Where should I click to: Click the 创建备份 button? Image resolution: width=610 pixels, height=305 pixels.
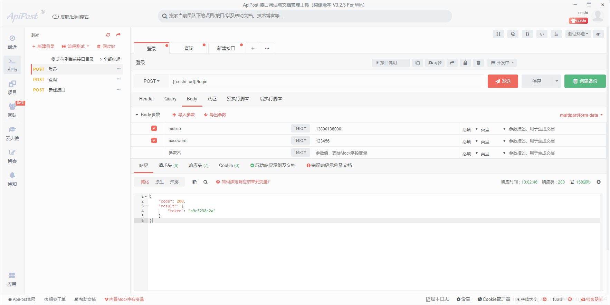coord(585,81)
